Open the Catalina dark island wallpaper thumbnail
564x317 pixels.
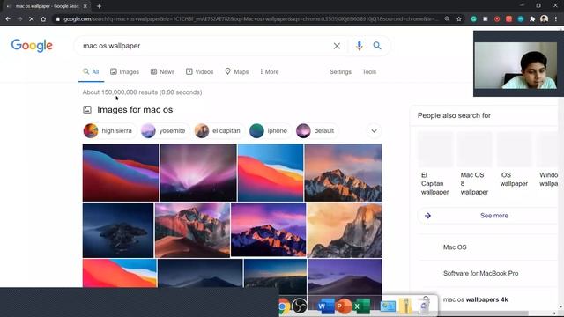118,230
